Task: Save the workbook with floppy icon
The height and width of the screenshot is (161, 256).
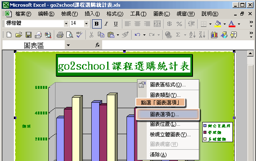Action: 29,35
